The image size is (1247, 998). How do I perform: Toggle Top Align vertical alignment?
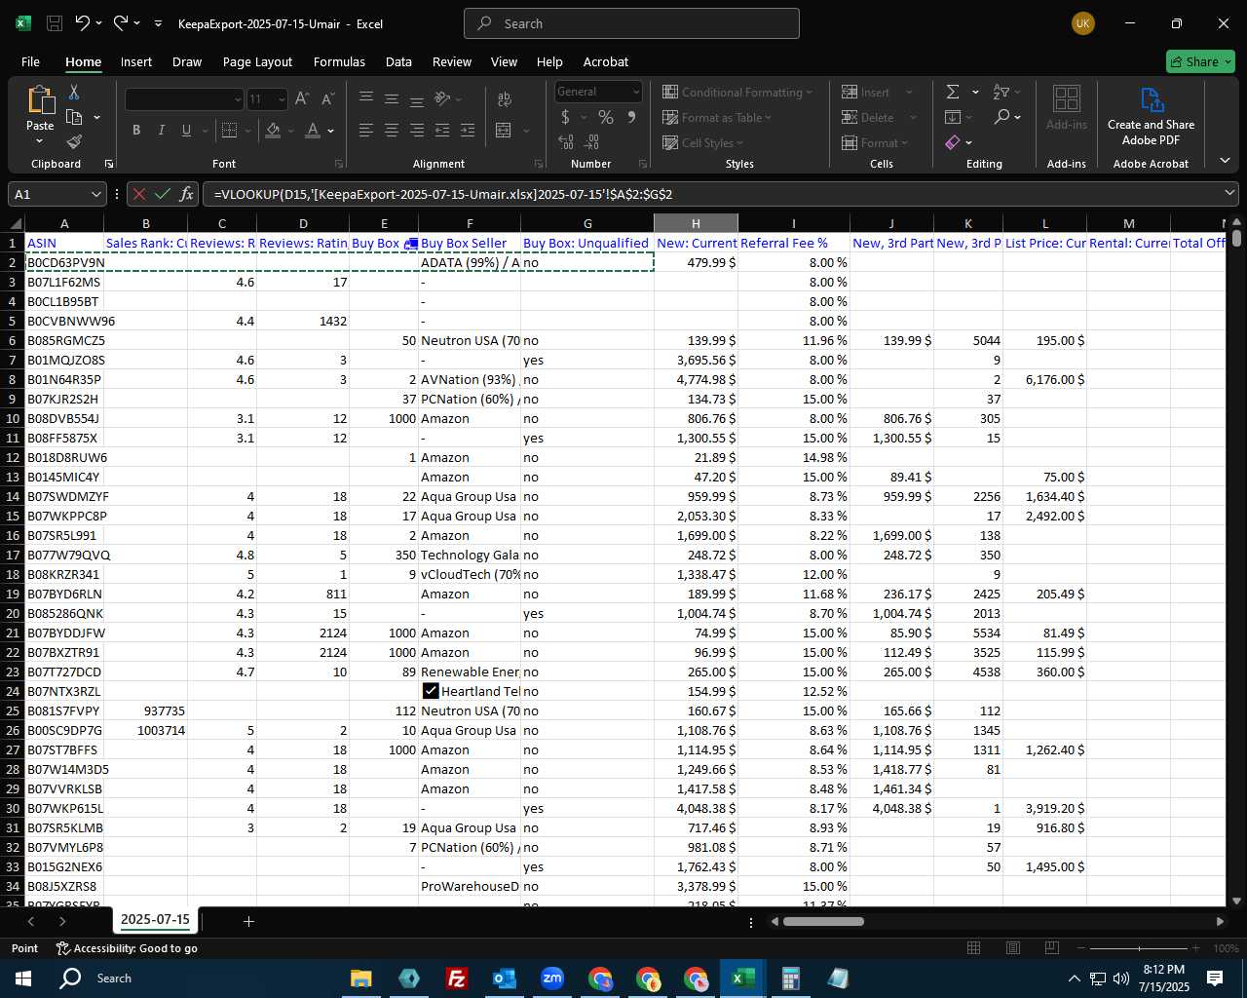366,98
